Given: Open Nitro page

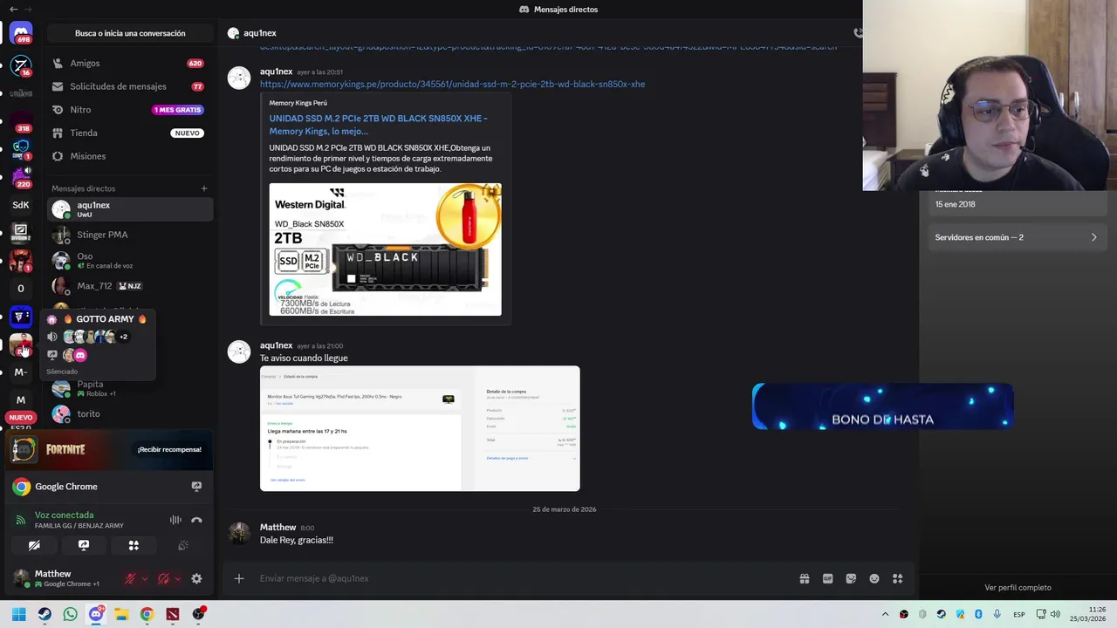Looking at the screenshot, I should point(129,110).
